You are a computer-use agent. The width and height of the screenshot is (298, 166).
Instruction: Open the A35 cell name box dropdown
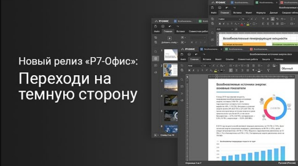coord(232,29)
